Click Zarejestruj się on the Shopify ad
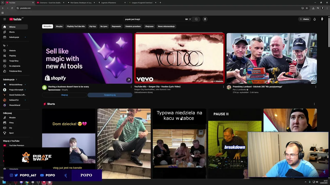The image size is (330, 185). (110, 95)
